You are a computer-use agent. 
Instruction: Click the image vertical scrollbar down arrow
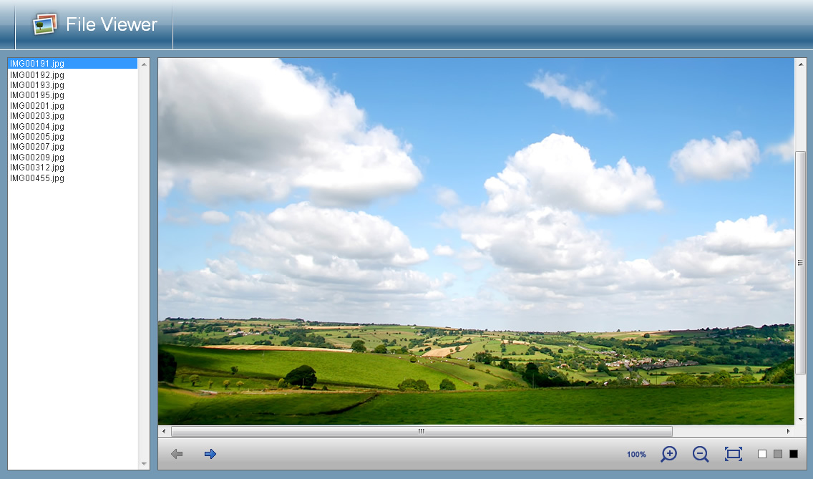[801, 419]
